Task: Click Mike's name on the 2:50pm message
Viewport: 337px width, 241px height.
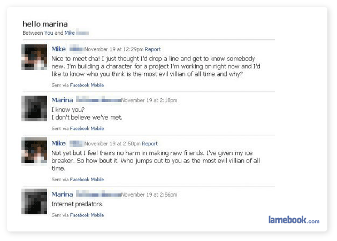Action: click(x=58, y=143)
